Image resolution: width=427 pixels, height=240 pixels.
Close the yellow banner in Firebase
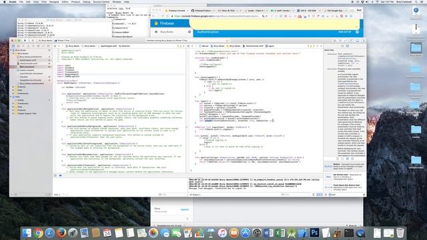click(356, 27)
